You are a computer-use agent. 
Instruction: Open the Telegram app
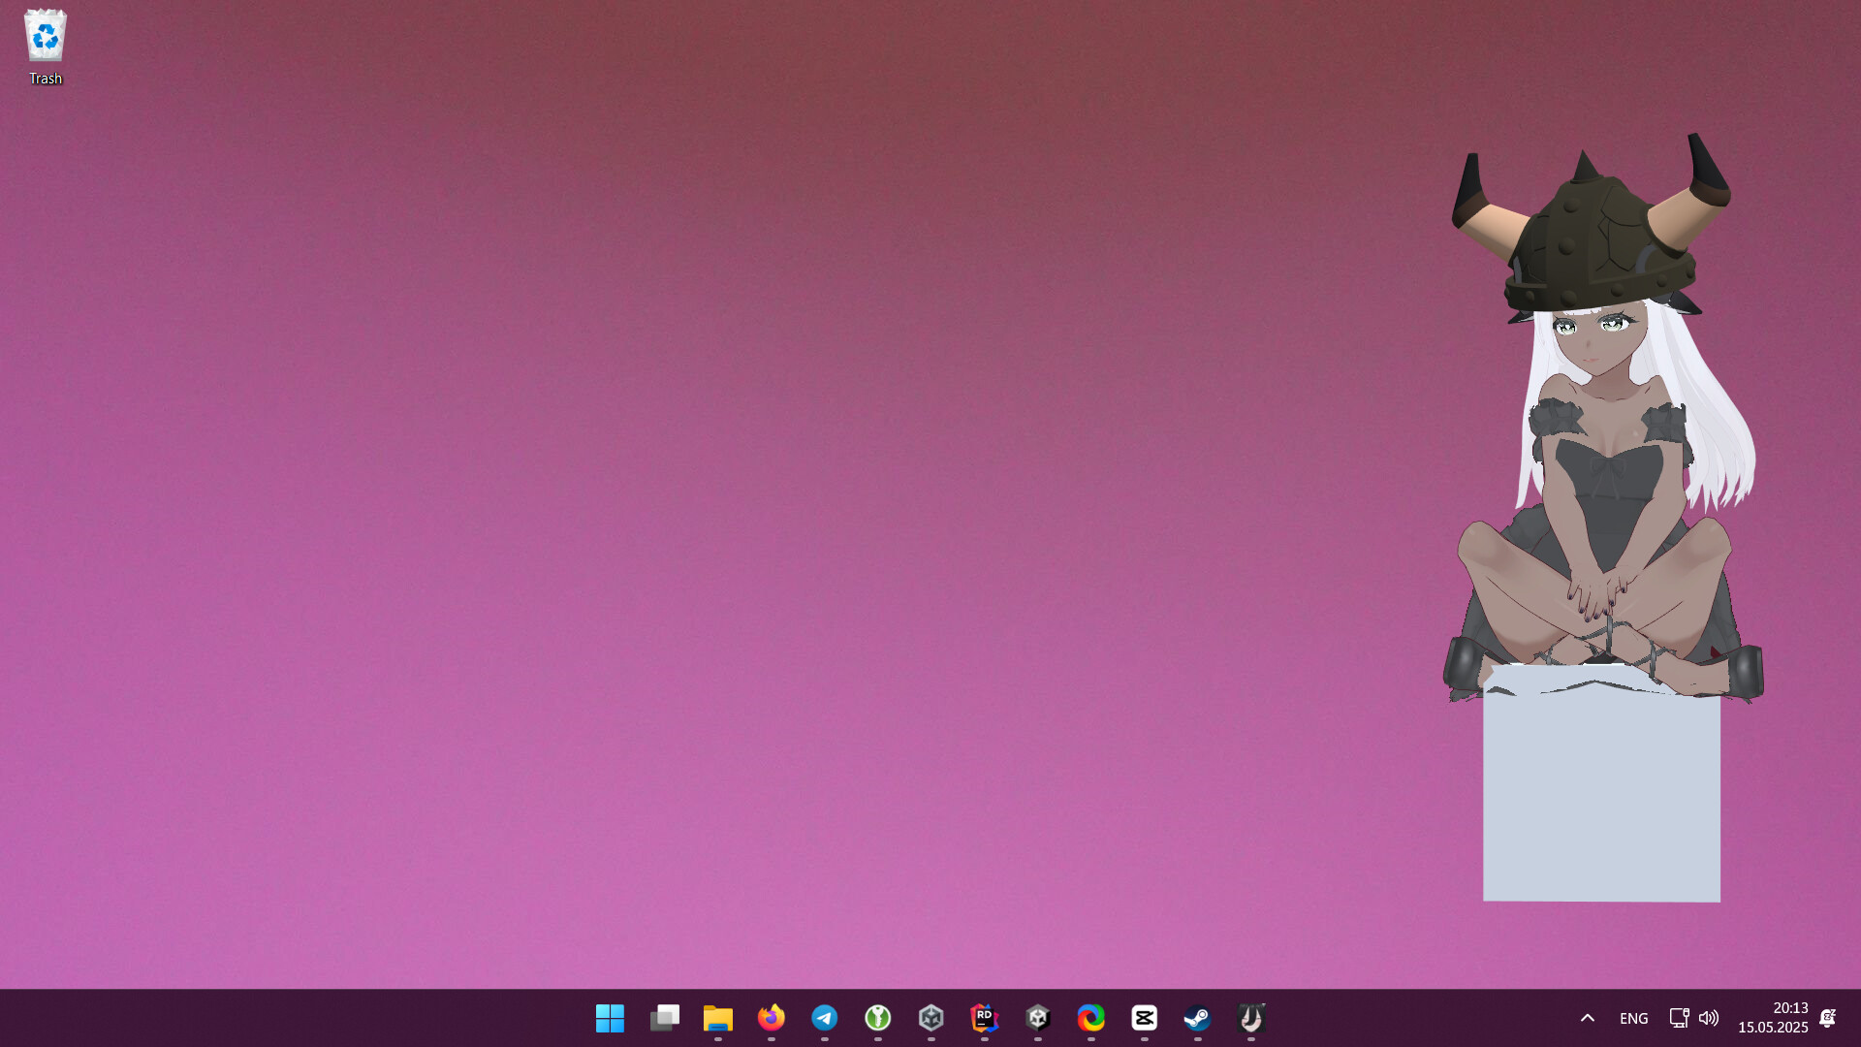(x=825, y=1018)
